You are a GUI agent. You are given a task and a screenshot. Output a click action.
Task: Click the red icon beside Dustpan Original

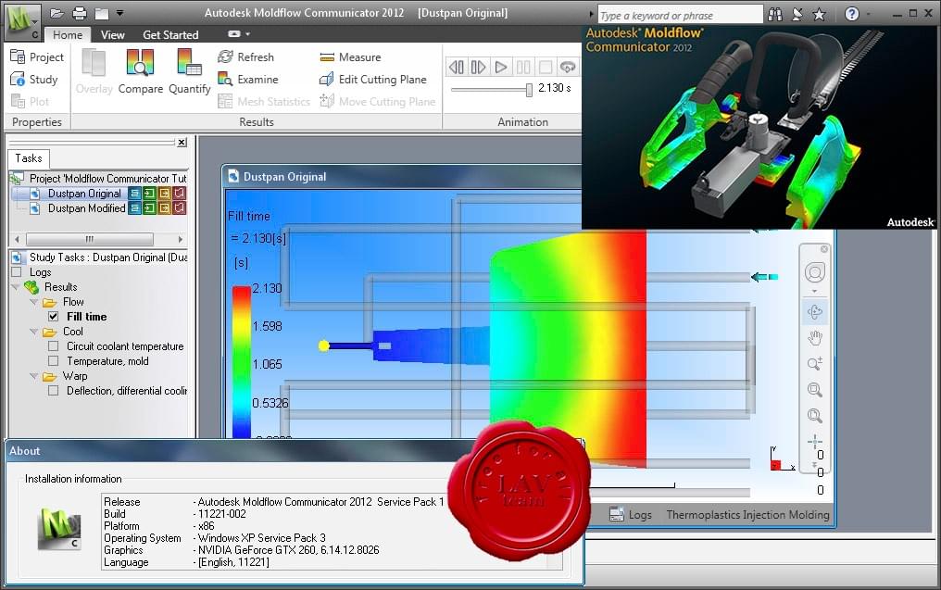point(180,194)
